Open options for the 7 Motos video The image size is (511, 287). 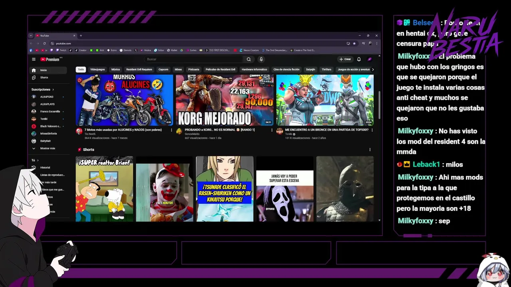[x=172, y=130]
